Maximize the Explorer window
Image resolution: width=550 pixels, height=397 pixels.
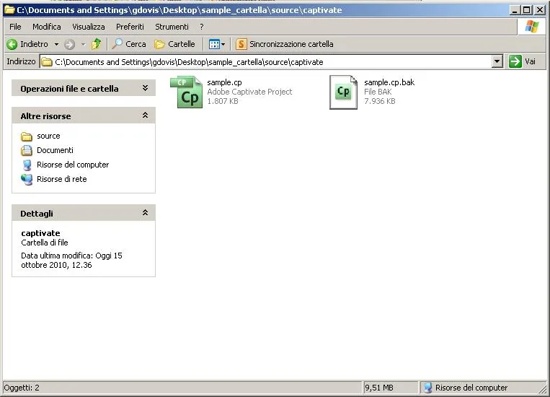[x=526, y=10]
